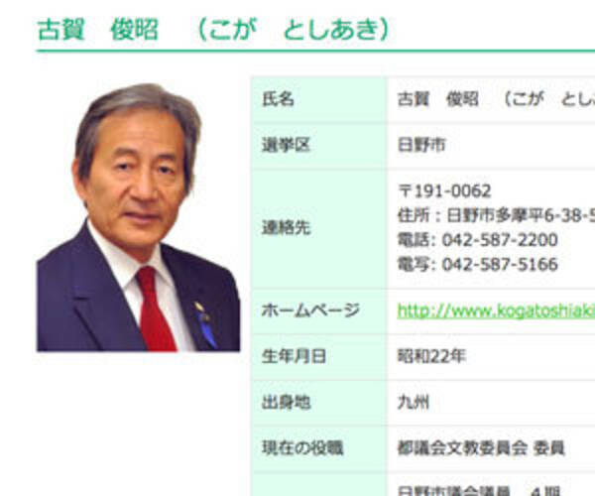The width and height of the screenshot is (595, 496).
Task: Click the postal code 〒191-0062
Action: pos(444,191)
